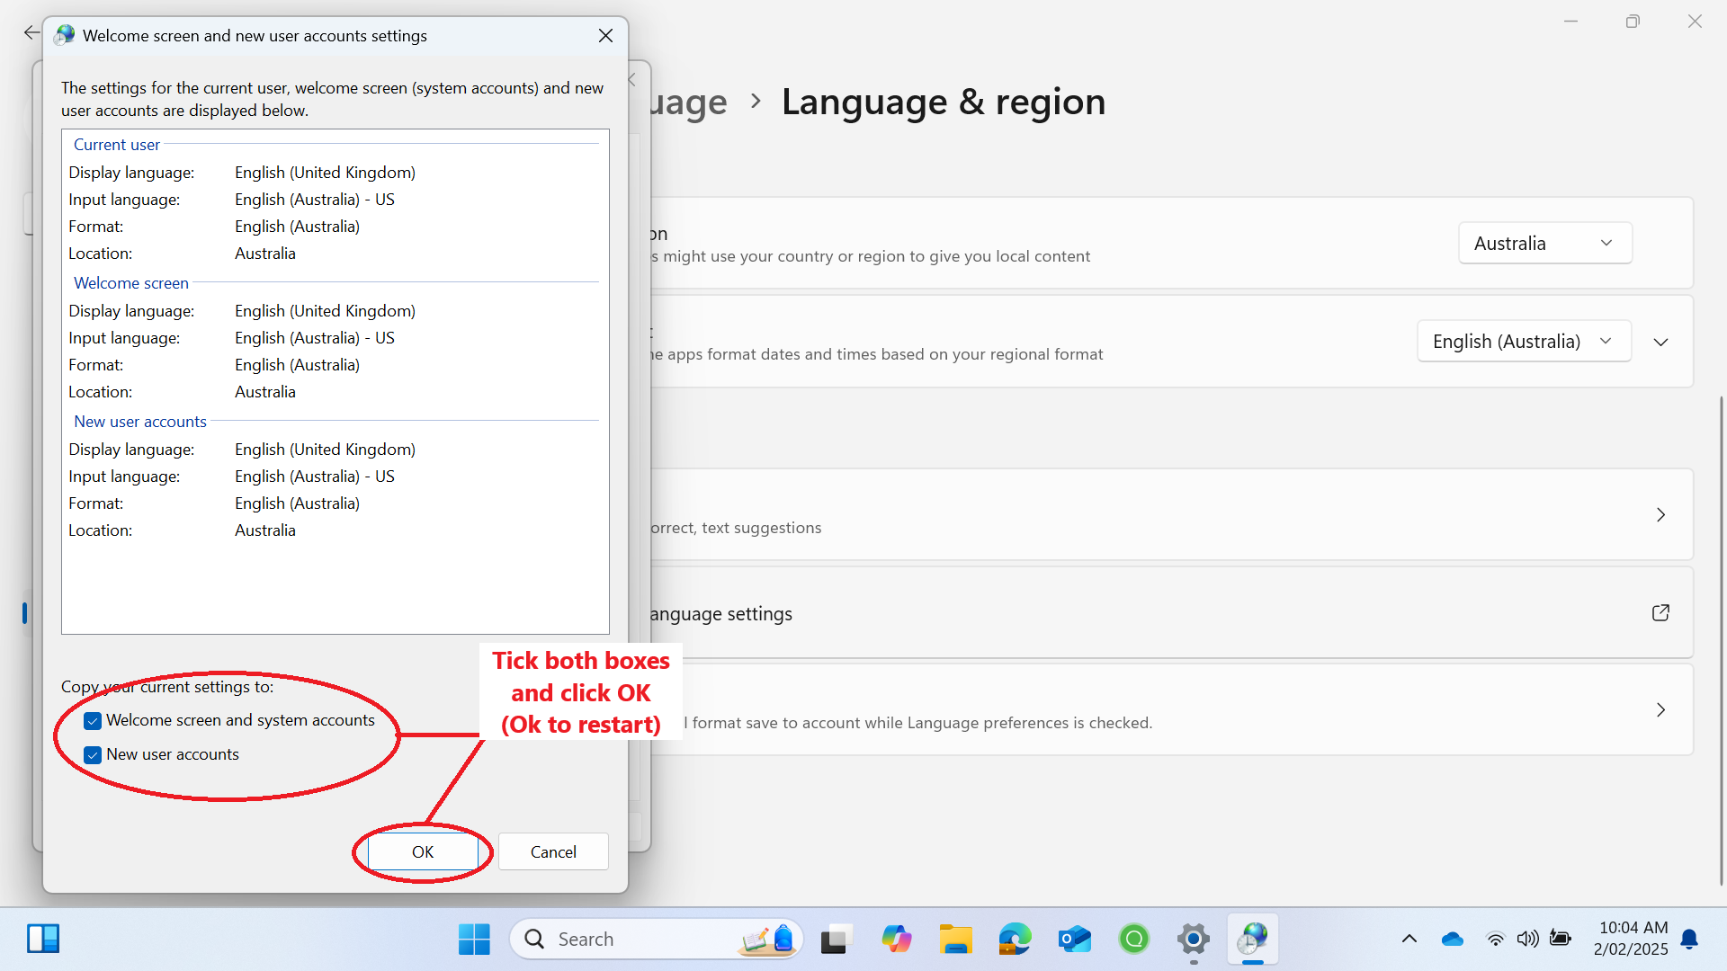Open Outlook from the taskbar
The width and height of the screenshot is (1727, 971).
(1074, 939)
